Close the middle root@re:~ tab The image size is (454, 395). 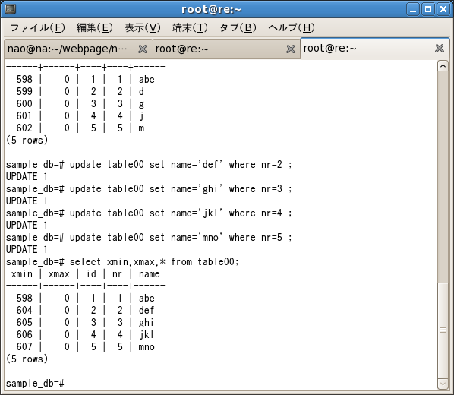291,49
